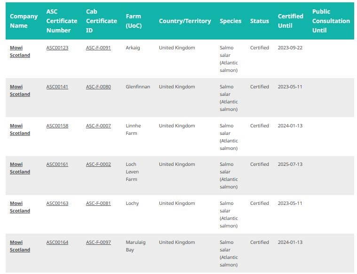Click the Certified Until column header

coord(290,21)
